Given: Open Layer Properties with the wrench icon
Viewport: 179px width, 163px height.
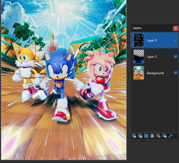Looking at the screenshot, I should (171, 136).
